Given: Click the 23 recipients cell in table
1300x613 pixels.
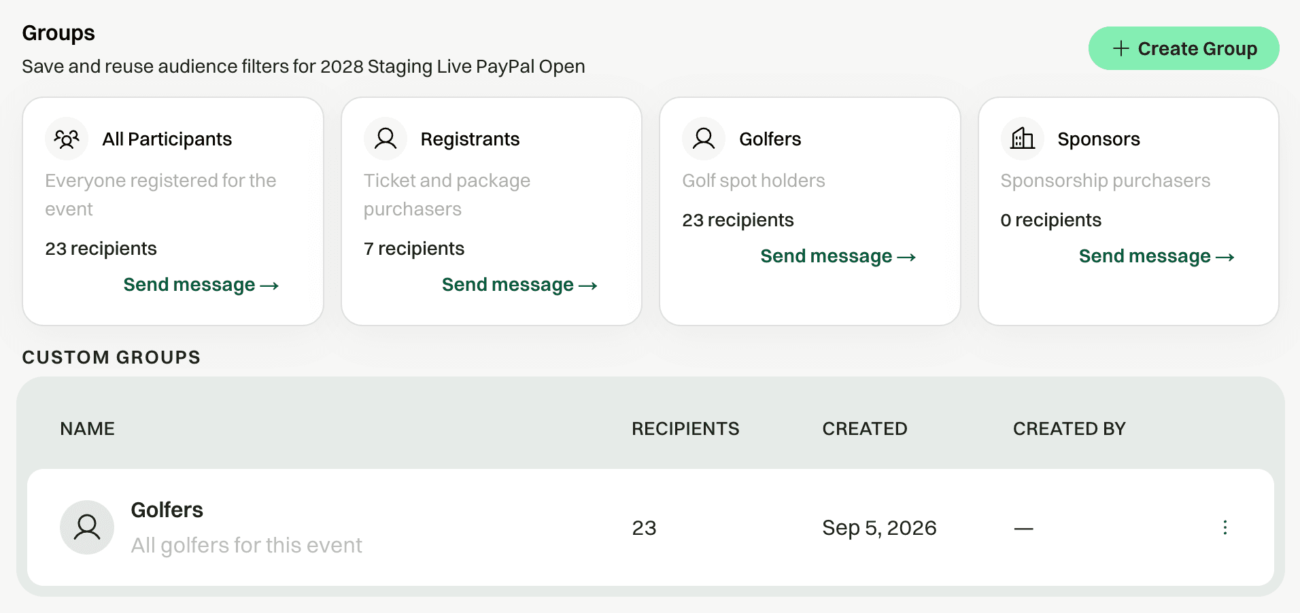Looking at the screenshot, I should pos(644,528).
